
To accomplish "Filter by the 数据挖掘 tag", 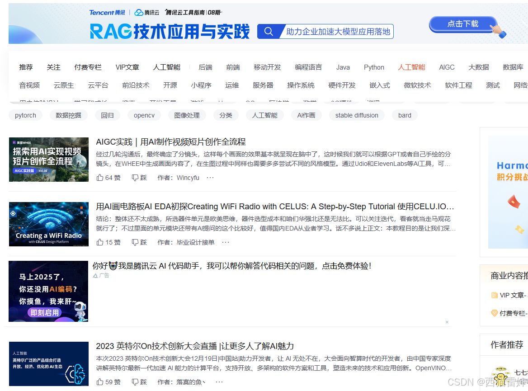I will [68, 115].
